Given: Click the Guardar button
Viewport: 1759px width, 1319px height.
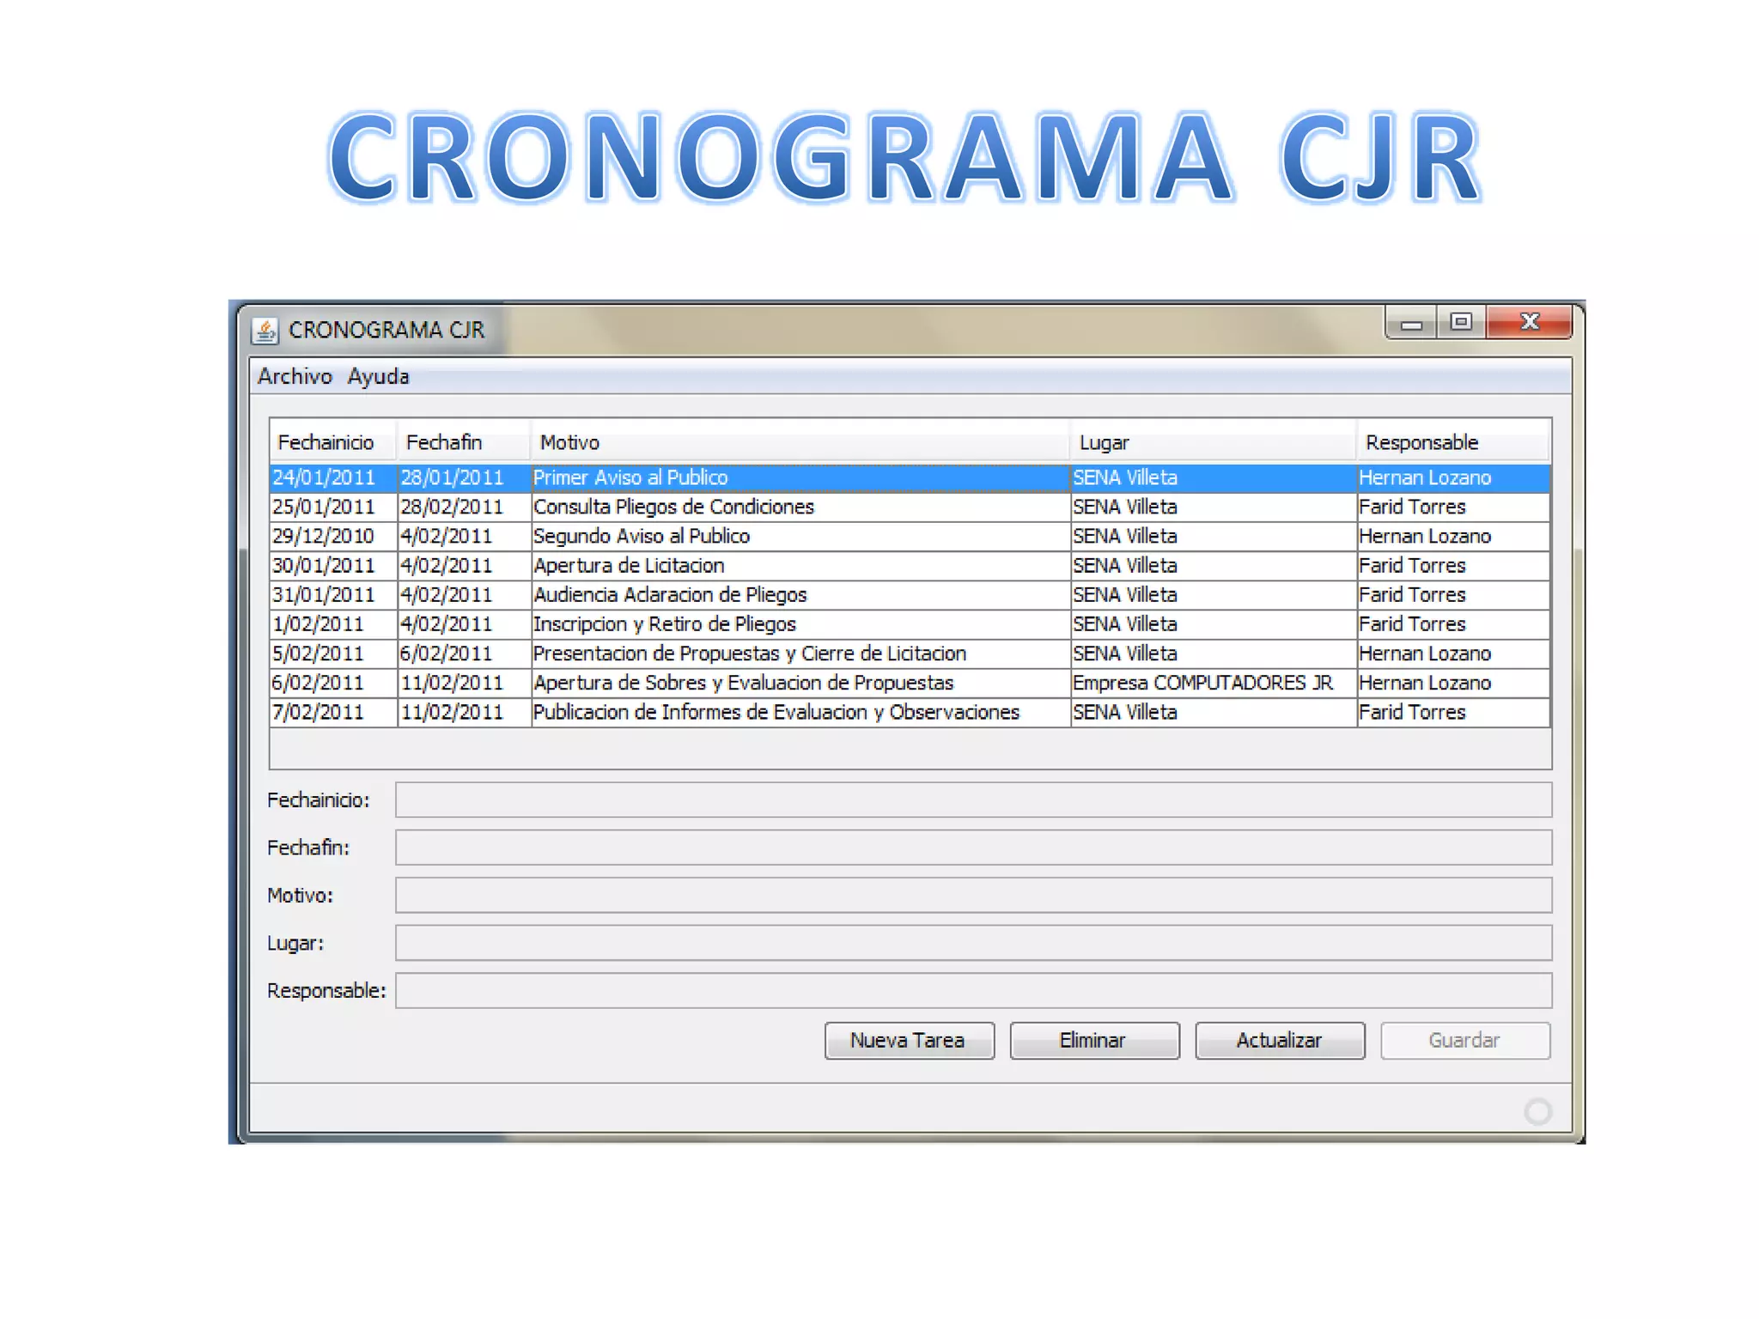Looking at the screenshot, I should [x=1464, y=1041].
